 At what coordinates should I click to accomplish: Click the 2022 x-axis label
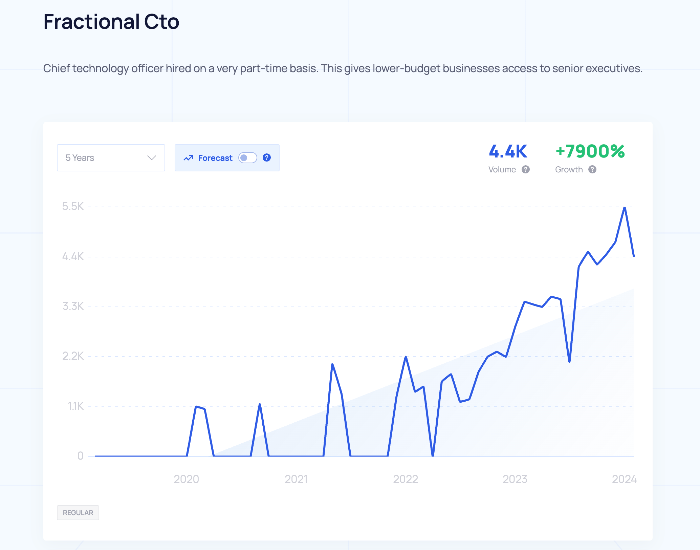405,479
